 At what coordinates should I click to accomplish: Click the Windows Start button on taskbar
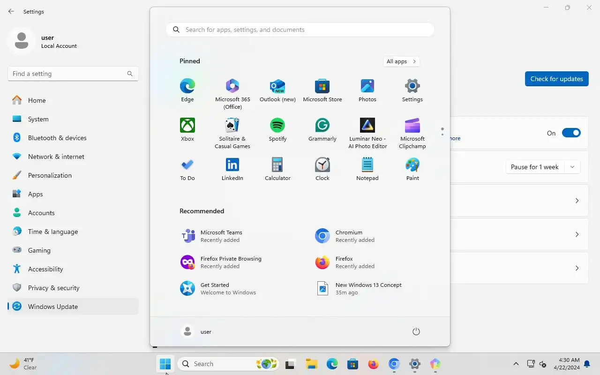point(165,364)
